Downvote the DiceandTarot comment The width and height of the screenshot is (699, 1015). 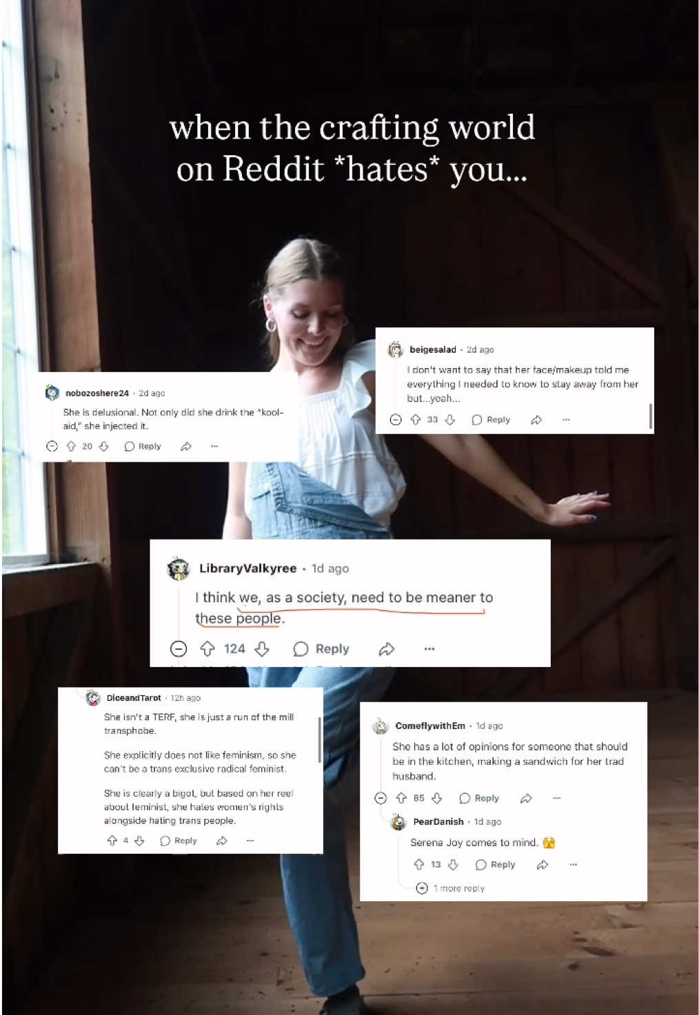(x=139, y=841)
